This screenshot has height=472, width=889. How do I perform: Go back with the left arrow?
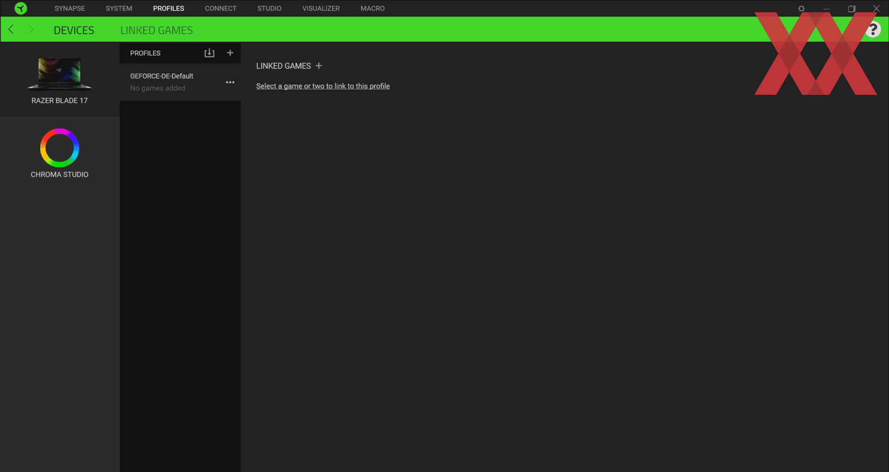coord(11,30)
